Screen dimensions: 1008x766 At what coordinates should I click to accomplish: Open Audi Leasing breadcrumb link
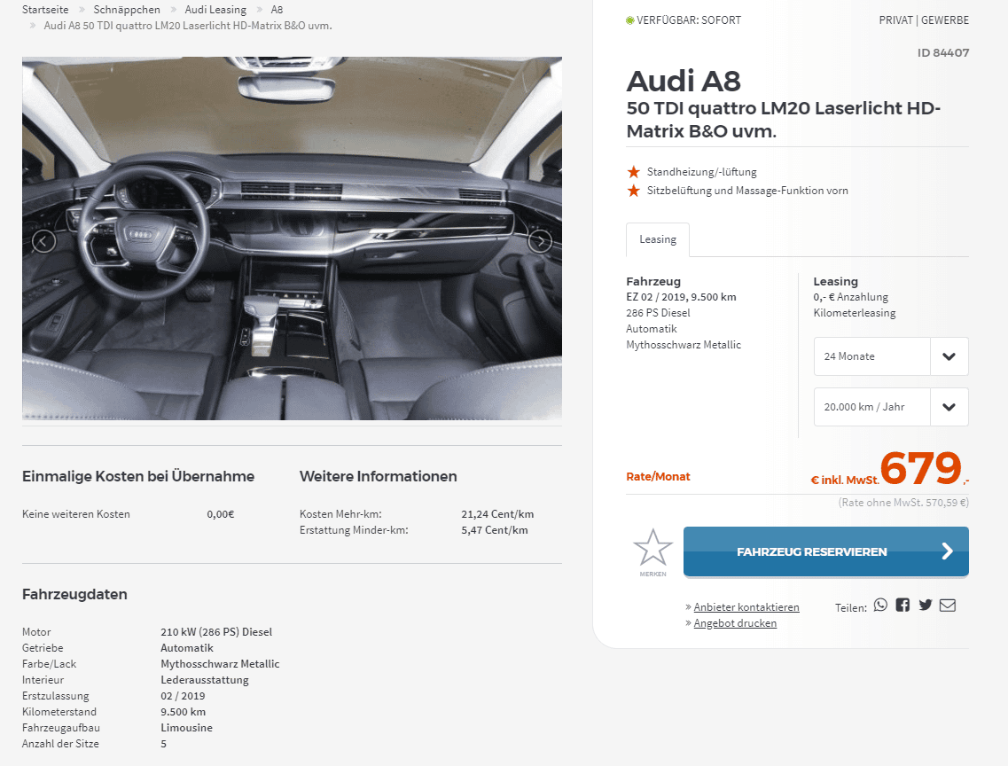click(x=215, y=10)
